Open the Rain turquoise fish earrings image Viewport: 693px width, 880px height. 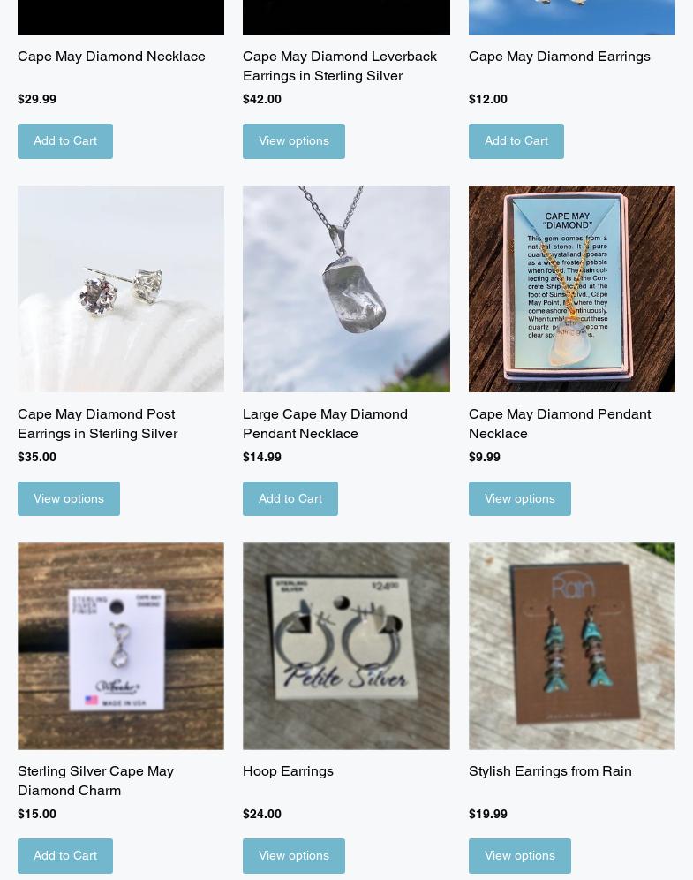point(572,646)
